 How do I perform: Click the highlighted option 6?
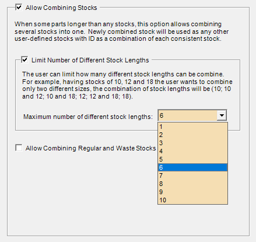(x=192, y=167)
